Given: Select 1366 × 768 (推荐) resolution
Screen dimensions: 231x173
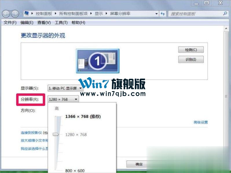Looking at the screenshot, I should [83, 117].
